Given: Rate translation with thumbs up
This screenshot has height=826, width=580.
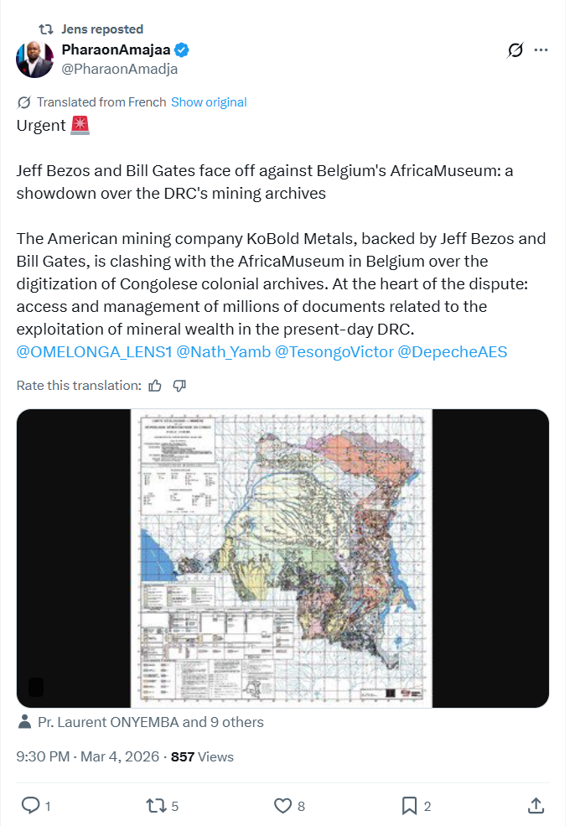Looking at the screenshot, I should tap(155, 386).
